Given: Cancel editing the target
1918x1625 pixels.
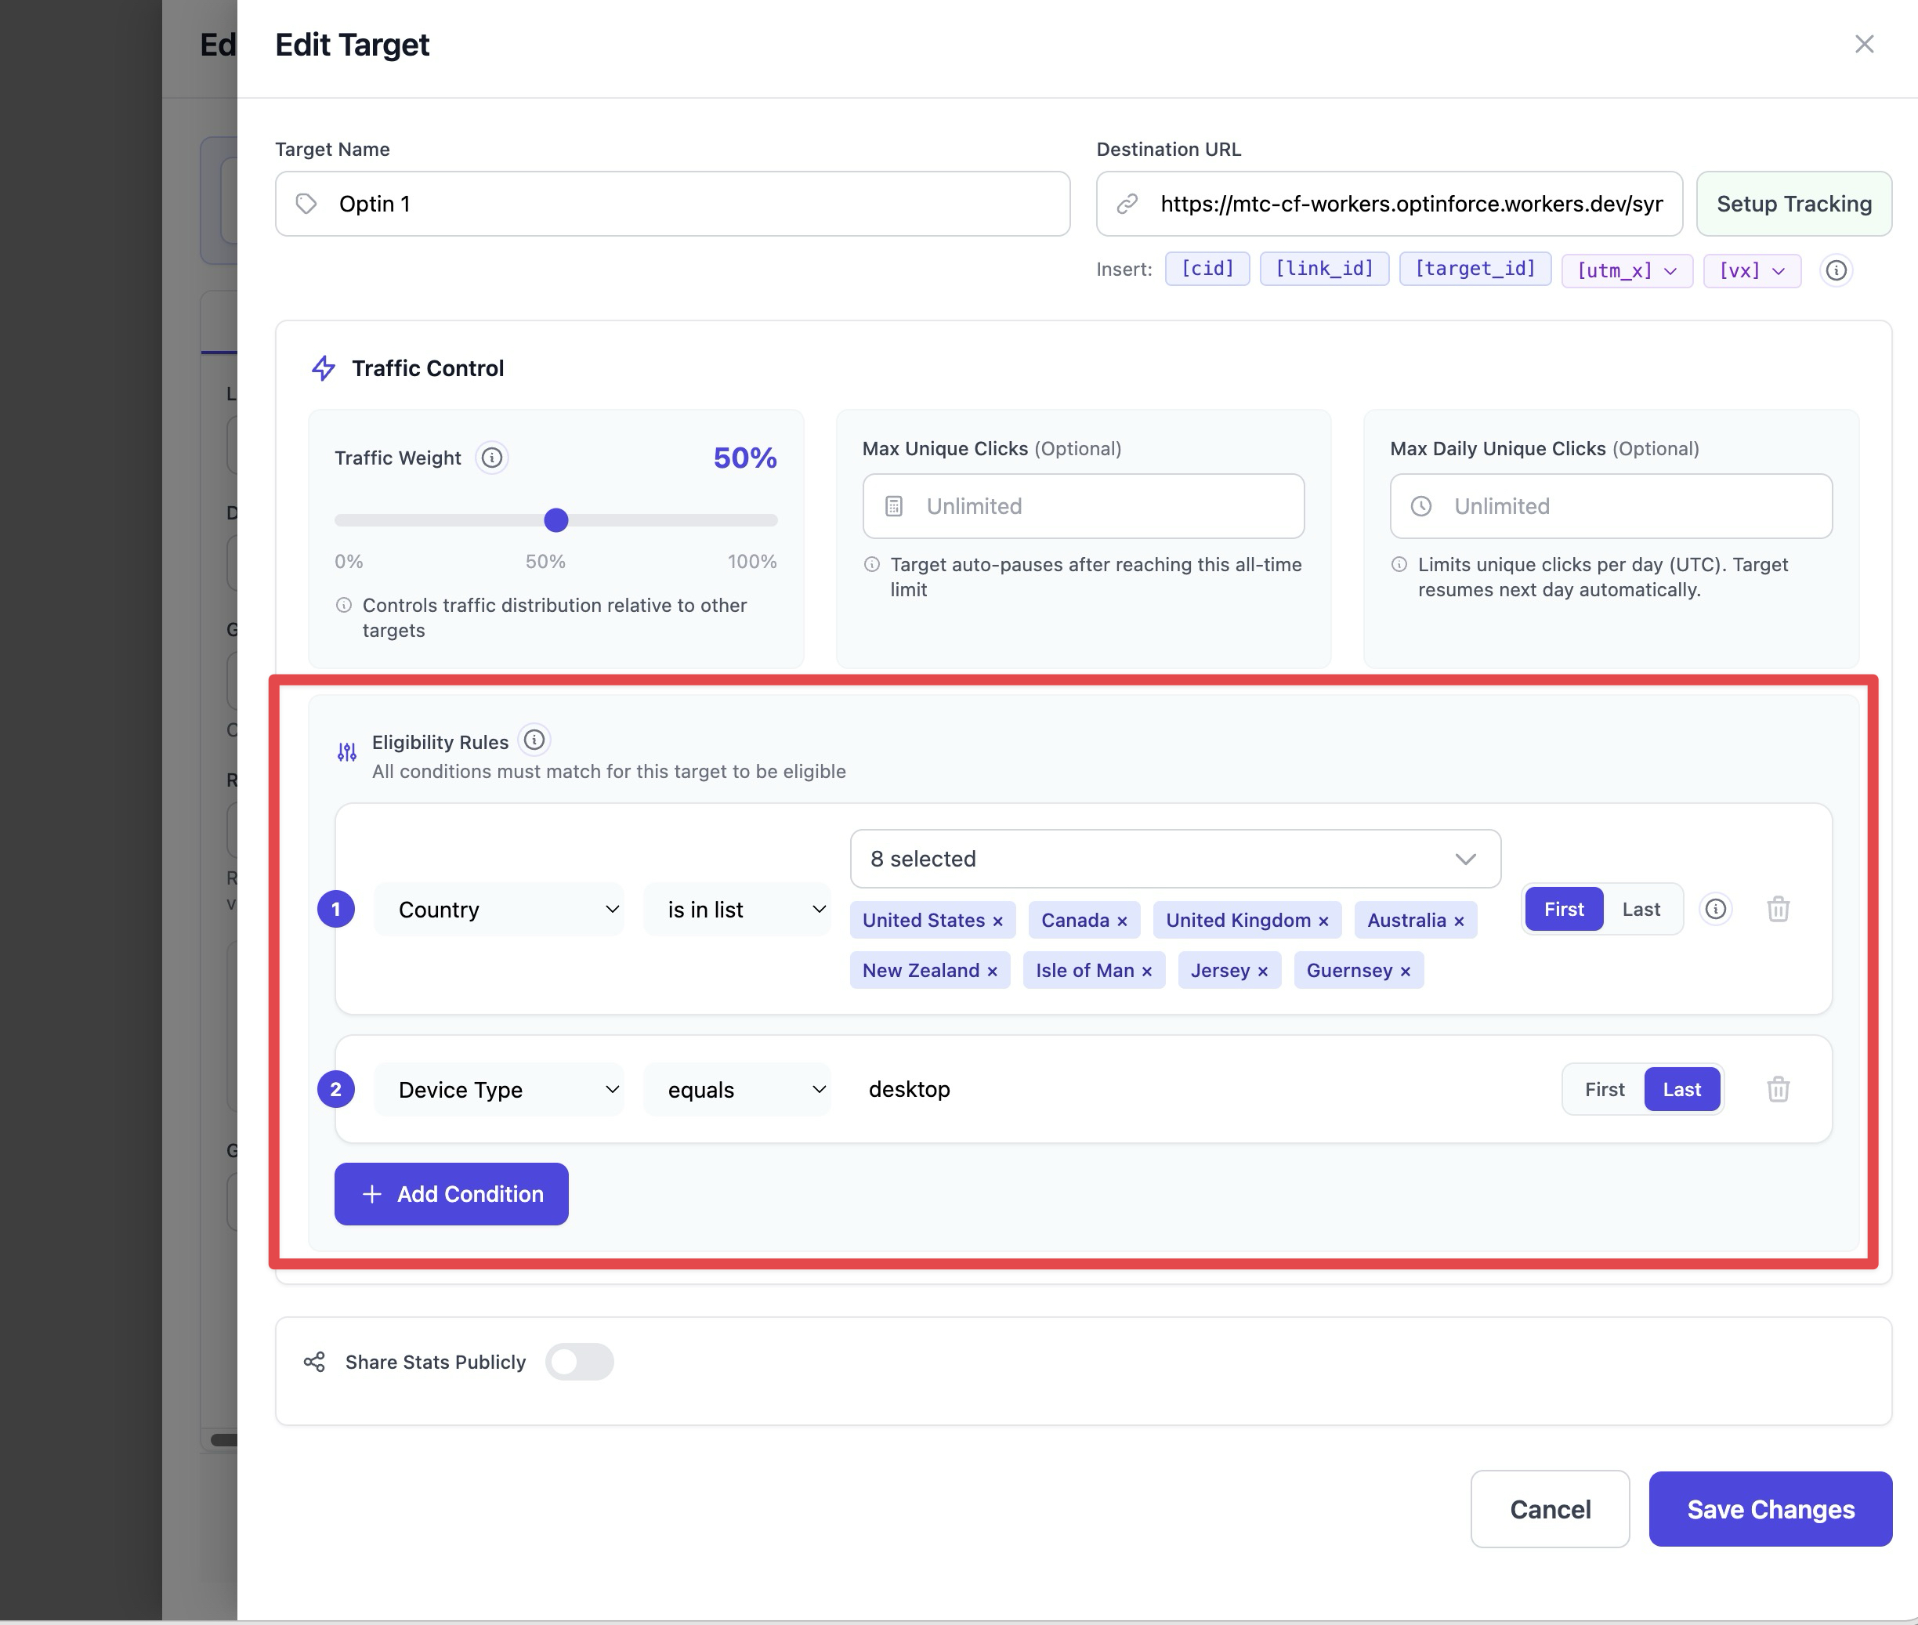Looking at the screenshot, I should coord(1550,1509).
